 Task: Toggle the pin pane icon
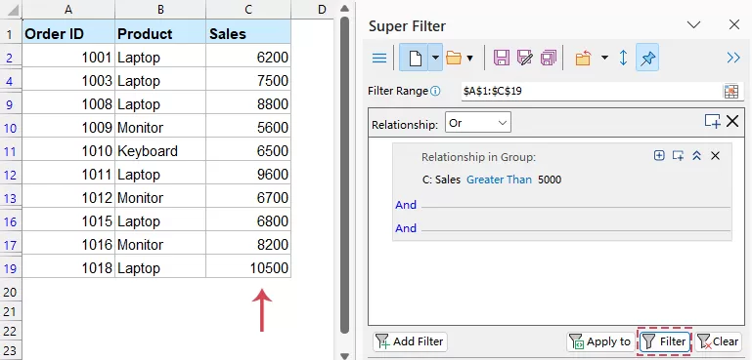click(x=647, y=59)
